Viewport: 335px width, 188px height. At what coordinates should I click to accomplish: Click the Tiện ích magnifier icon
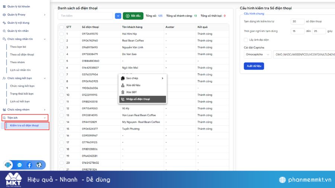pyautogui.click(x=4, y=118)
